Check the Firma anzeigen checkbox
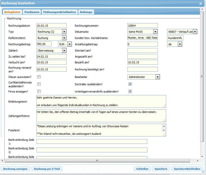Image resolution: width=206 pixels, height=175 pixels. pyautogui.click(x=39, y=92)
